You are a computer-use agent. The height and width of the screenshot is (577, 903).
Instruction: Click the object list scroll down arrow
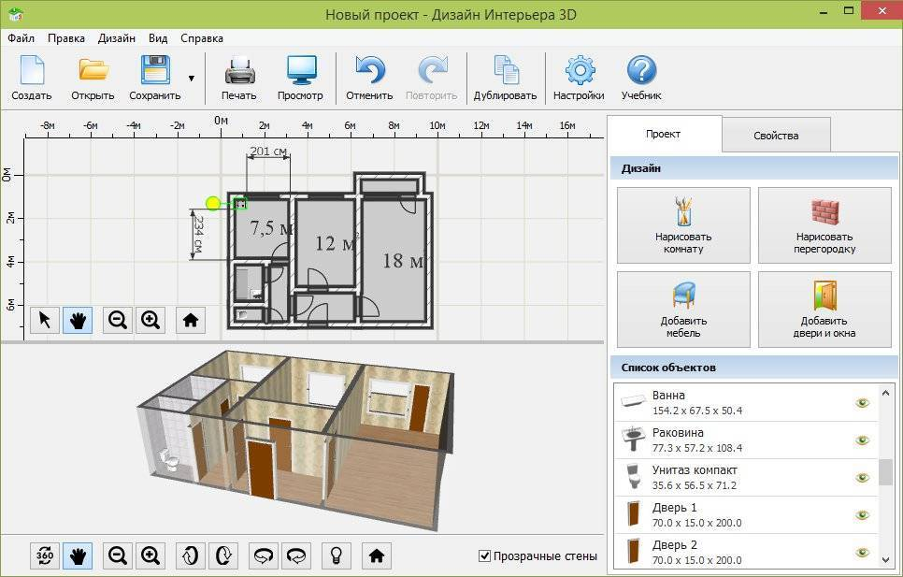[x=886, y=560]
